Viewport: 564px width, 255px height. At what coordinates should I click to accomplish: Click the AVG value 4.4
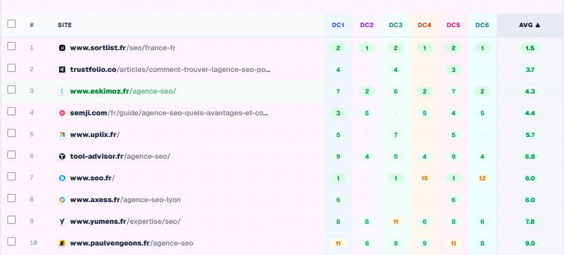tap(530, 113)
